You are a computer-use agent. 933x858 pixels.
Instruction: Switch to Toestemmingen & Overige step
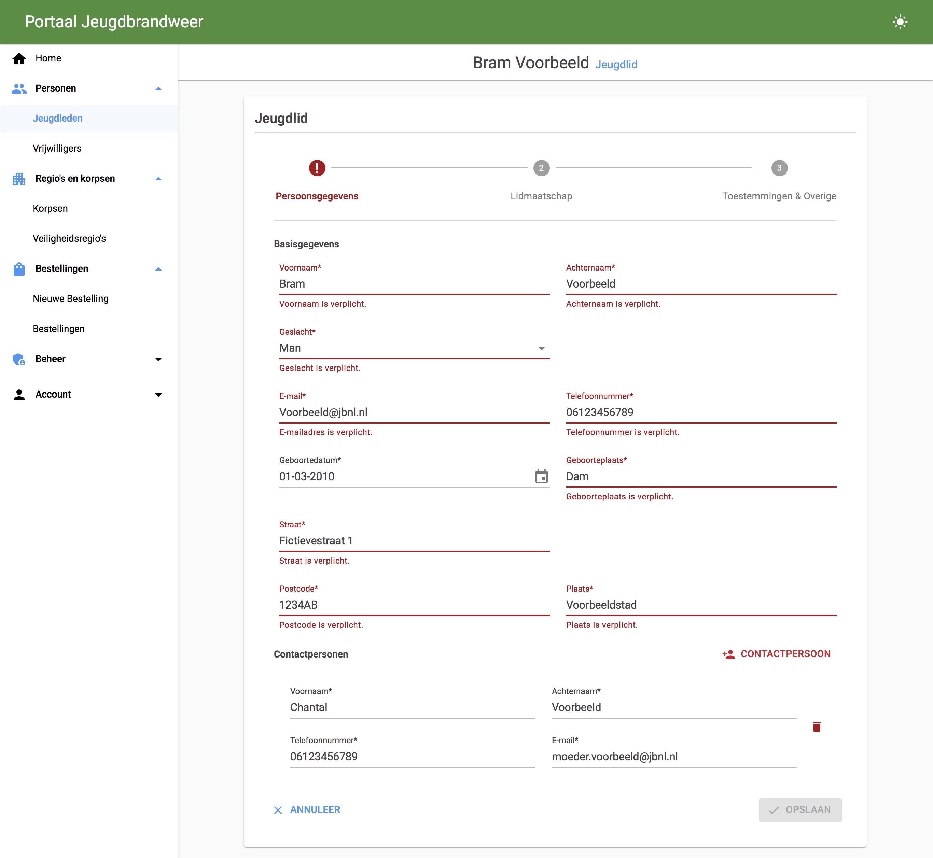click(779, 196)
